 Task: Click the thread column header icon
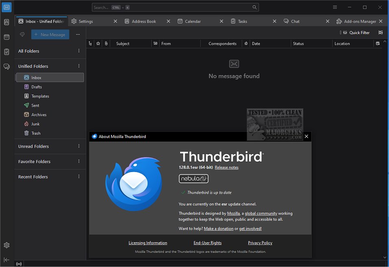coord(90,43)
